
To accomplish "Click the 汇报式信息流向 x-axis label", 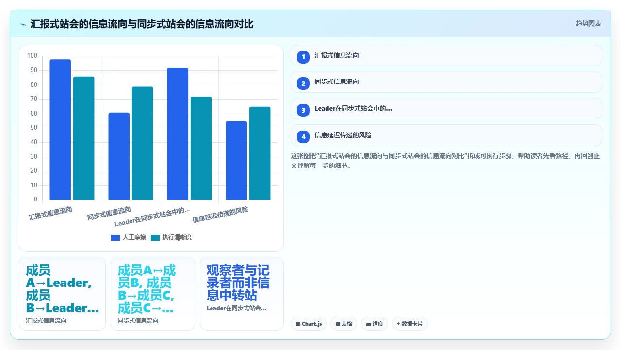I will click(50, 213).
